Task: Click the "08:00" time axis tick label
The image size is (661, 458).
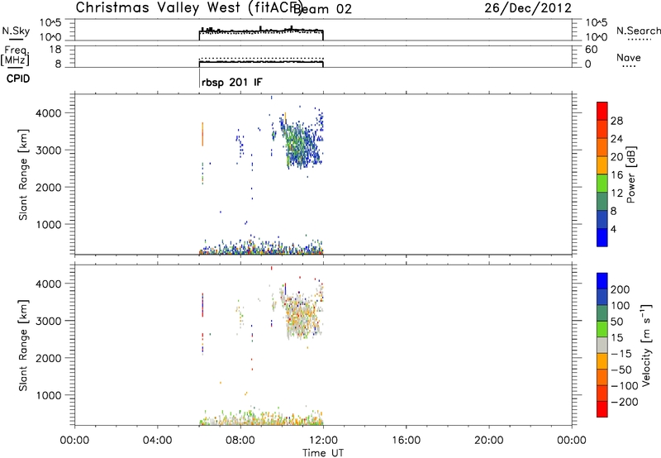Action: 240,441
